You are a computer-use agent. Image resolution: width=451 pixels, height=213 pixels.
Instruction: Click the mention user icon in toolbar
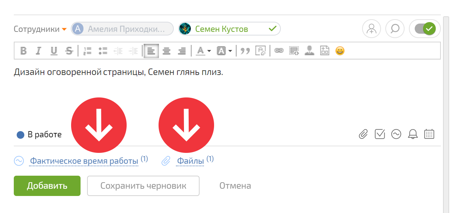click(309, 51)
